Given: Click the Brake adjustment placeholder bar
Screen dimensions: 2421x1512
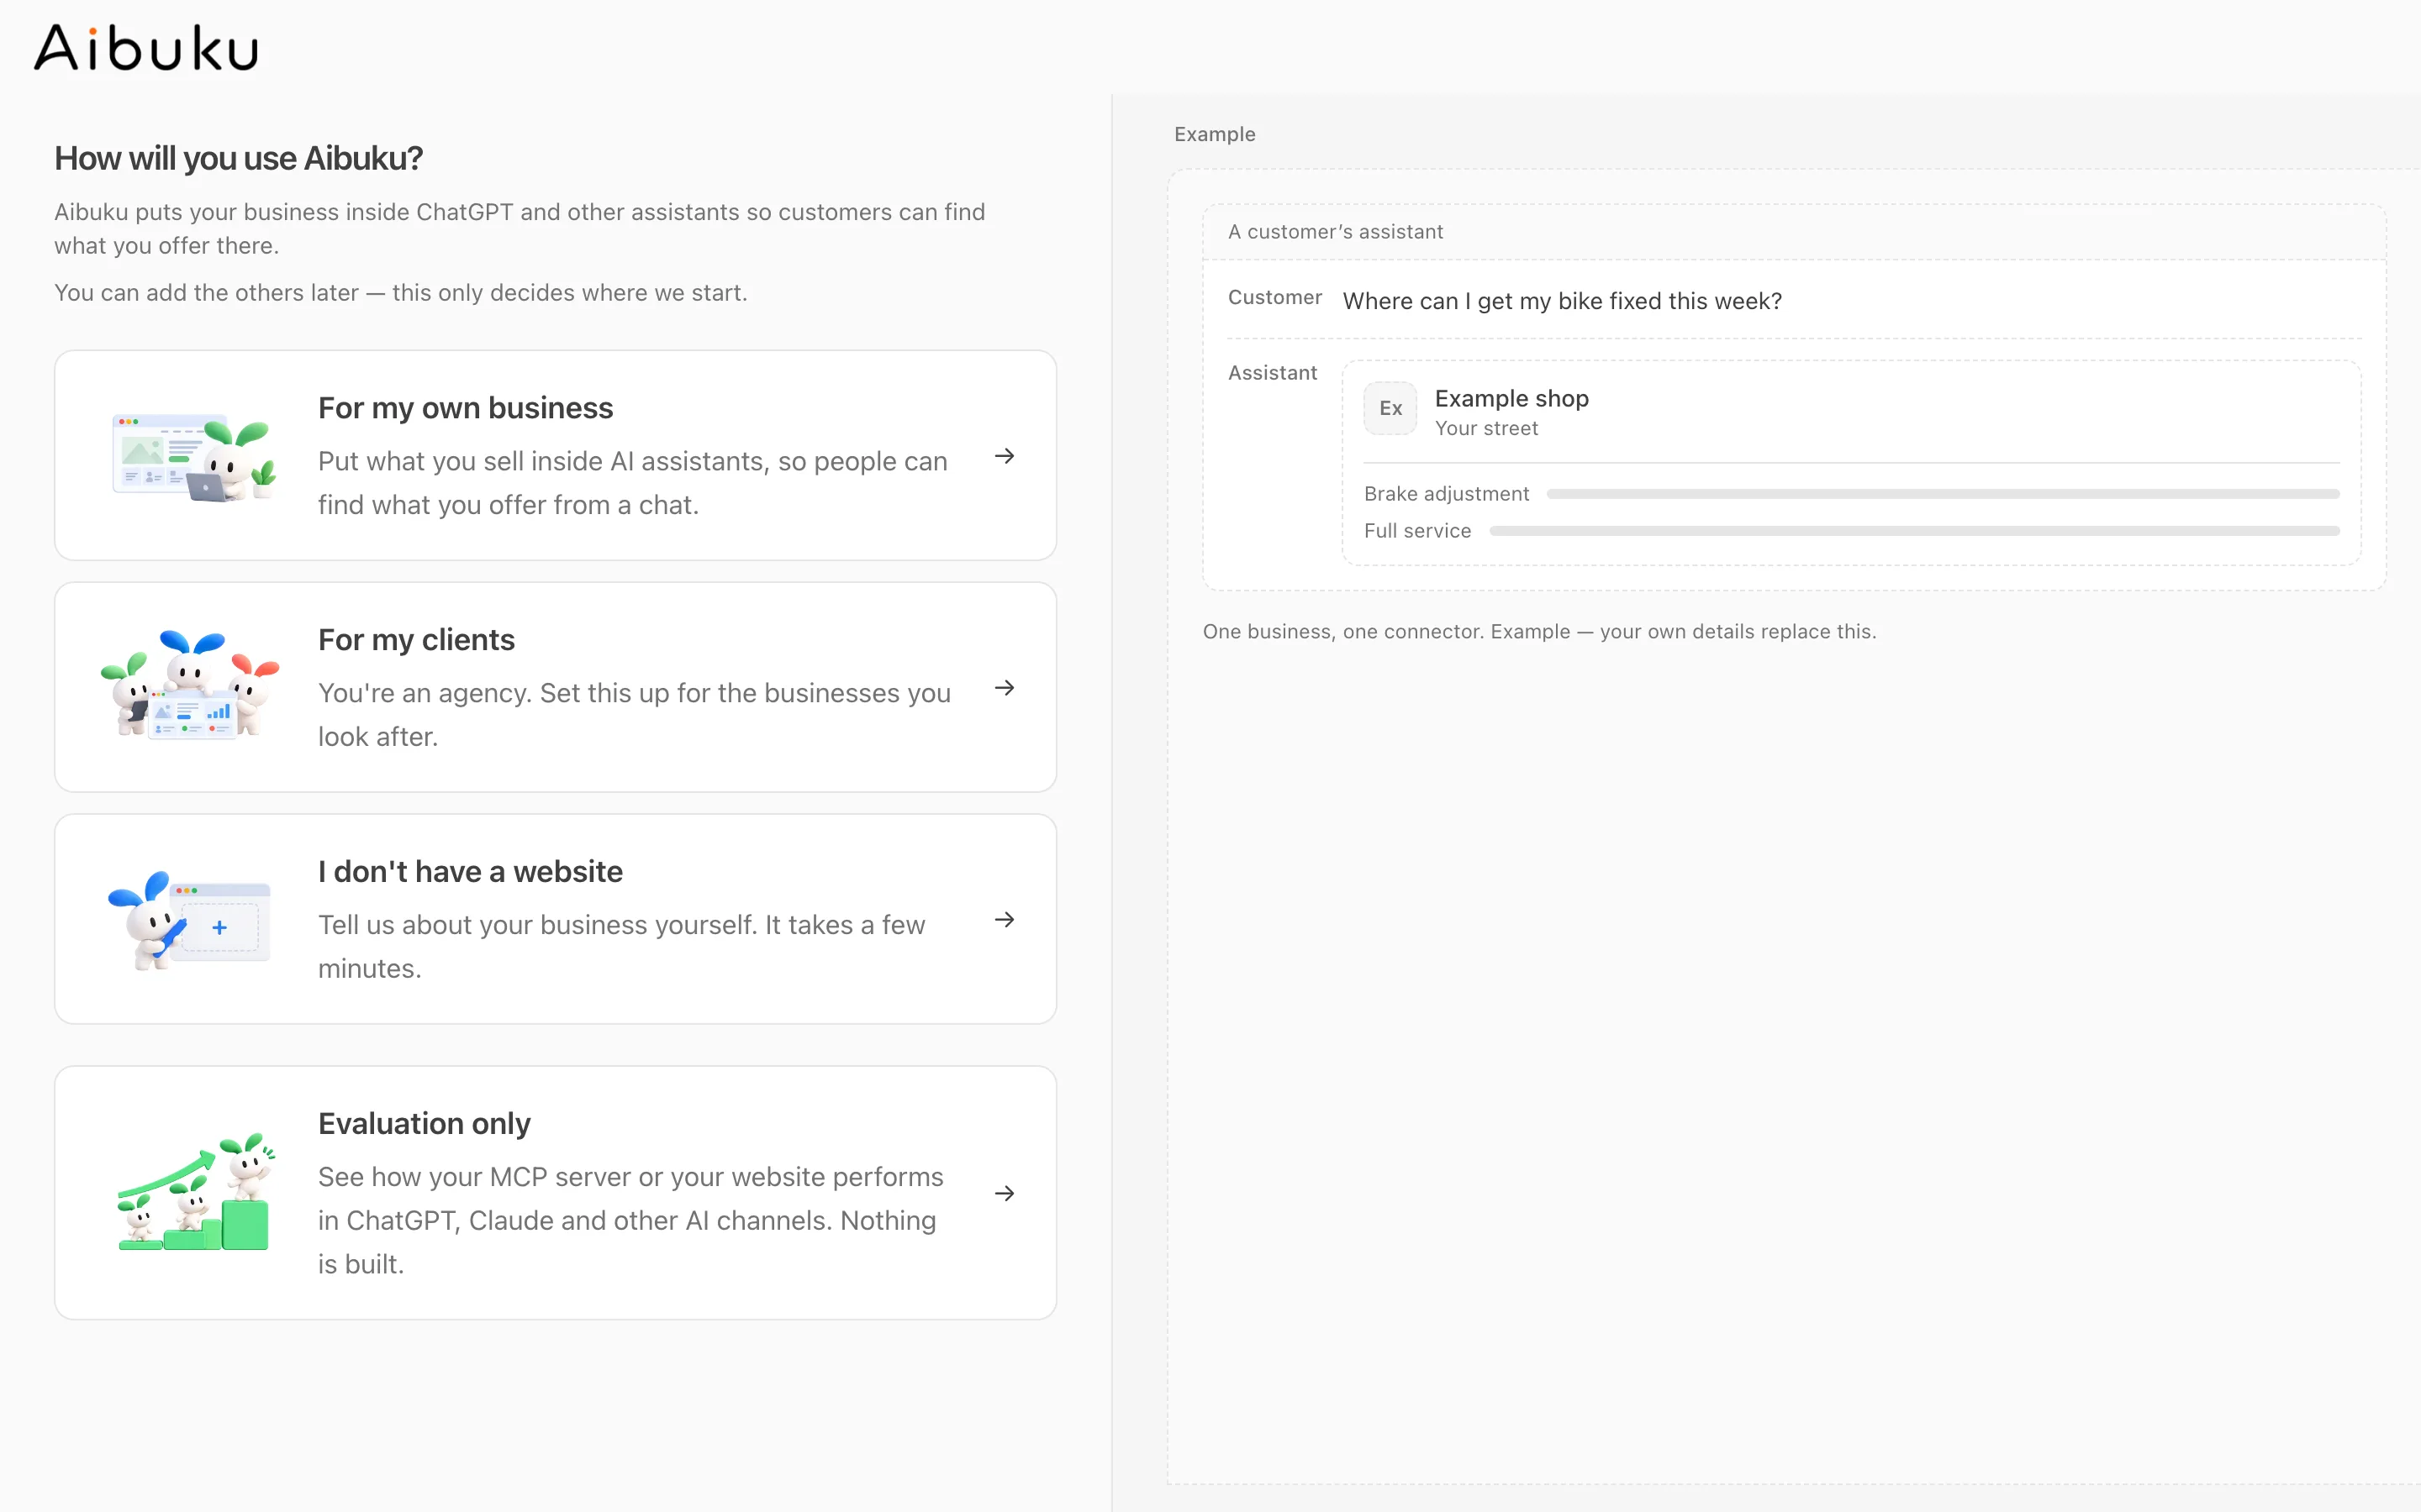Looking at the screenshot, I should point(1943,494).
